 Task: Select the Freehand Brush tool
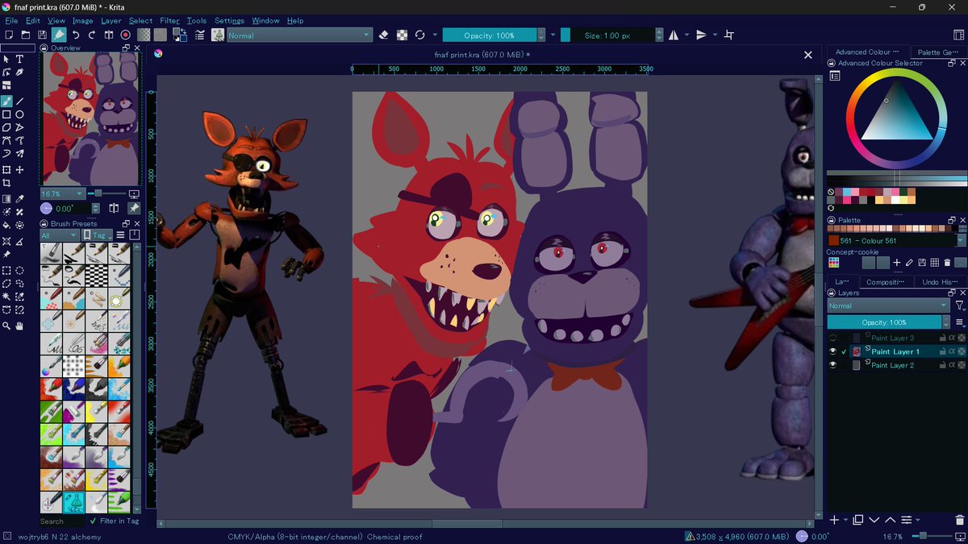[6, 102]
